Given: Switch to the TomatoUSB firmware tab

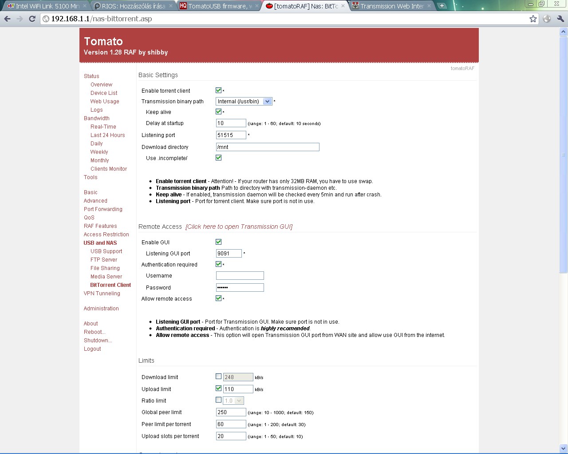Looking at the screenshot, I should click(x=218, y=6).
